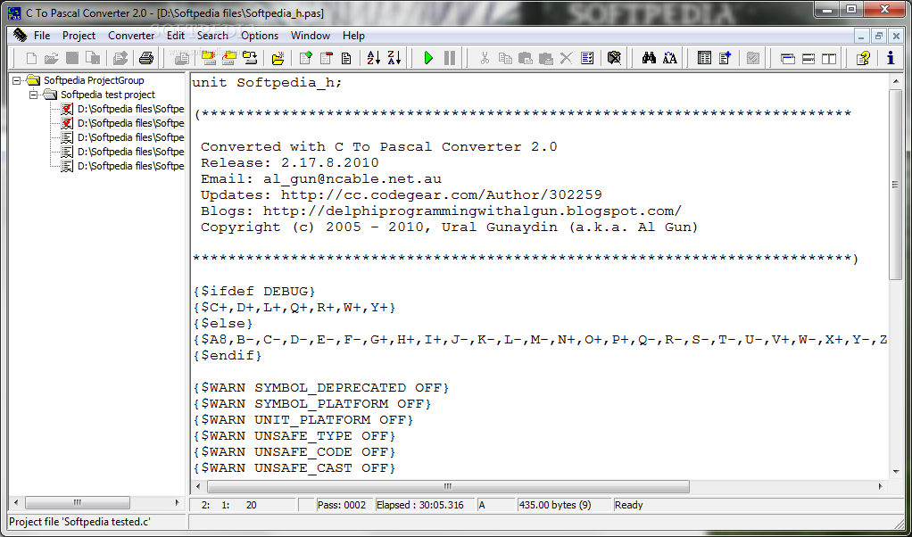Collapse the Softpedia test project node
Screen dimensions: 912x537
click(x=33, y=95)
